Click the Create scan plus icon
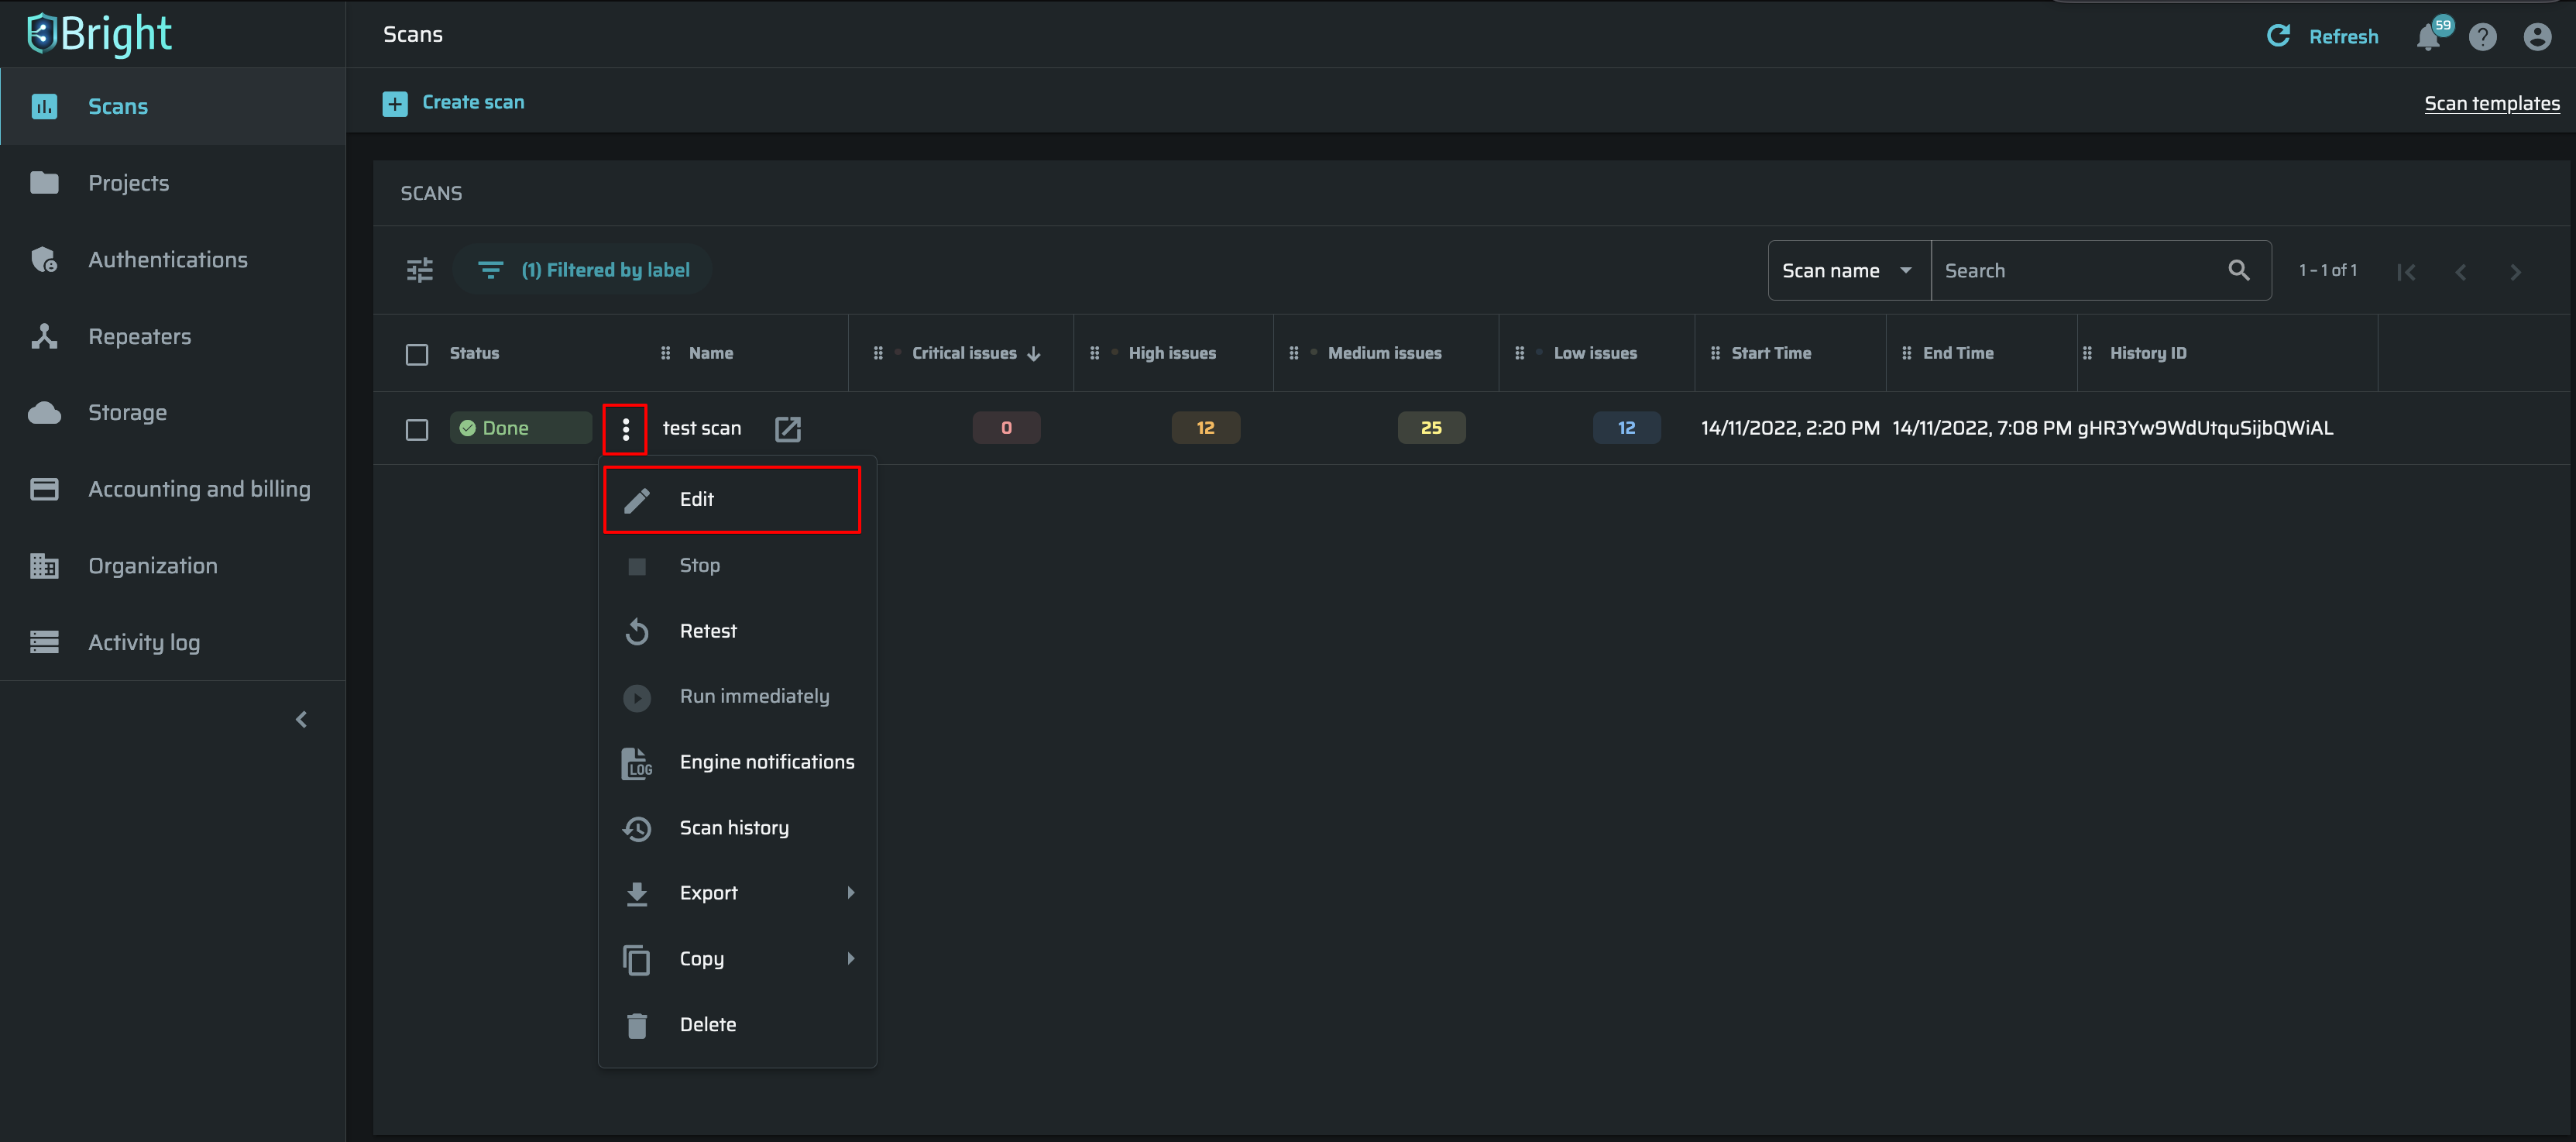 (x=395, y=103)
